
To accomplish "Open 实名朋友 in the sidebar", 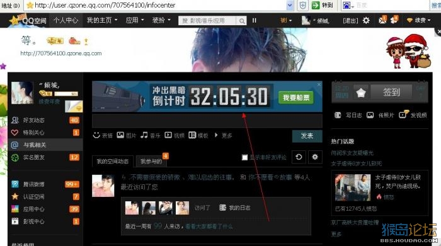I will (x=34, y=157).
